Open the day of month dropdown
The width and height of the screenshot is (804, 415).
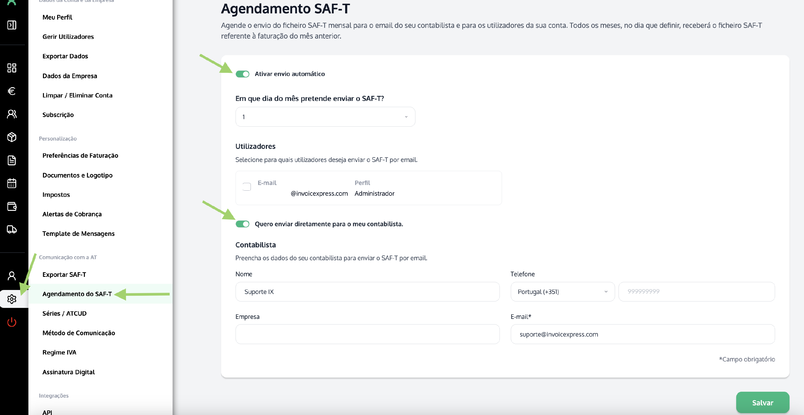pos(325,117)
